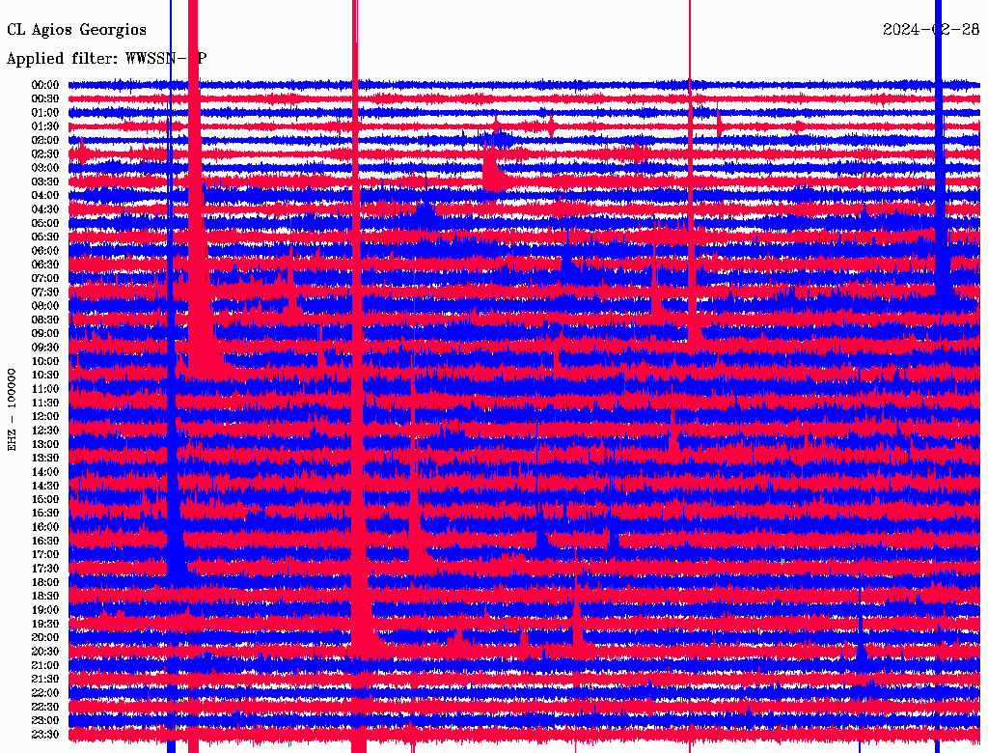Image resolution: width=988 pixels, height=753 pixels.
Task: Click the '08:00' time label
Action: tap(45, 306)
